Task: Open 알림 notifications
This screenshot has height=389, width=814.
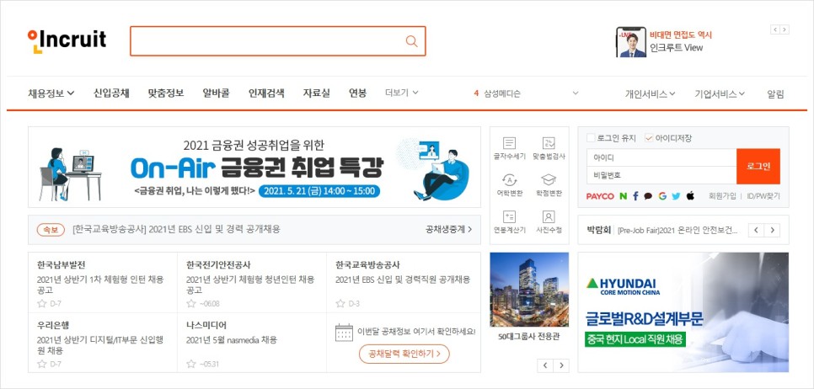Action: [775, 93]
